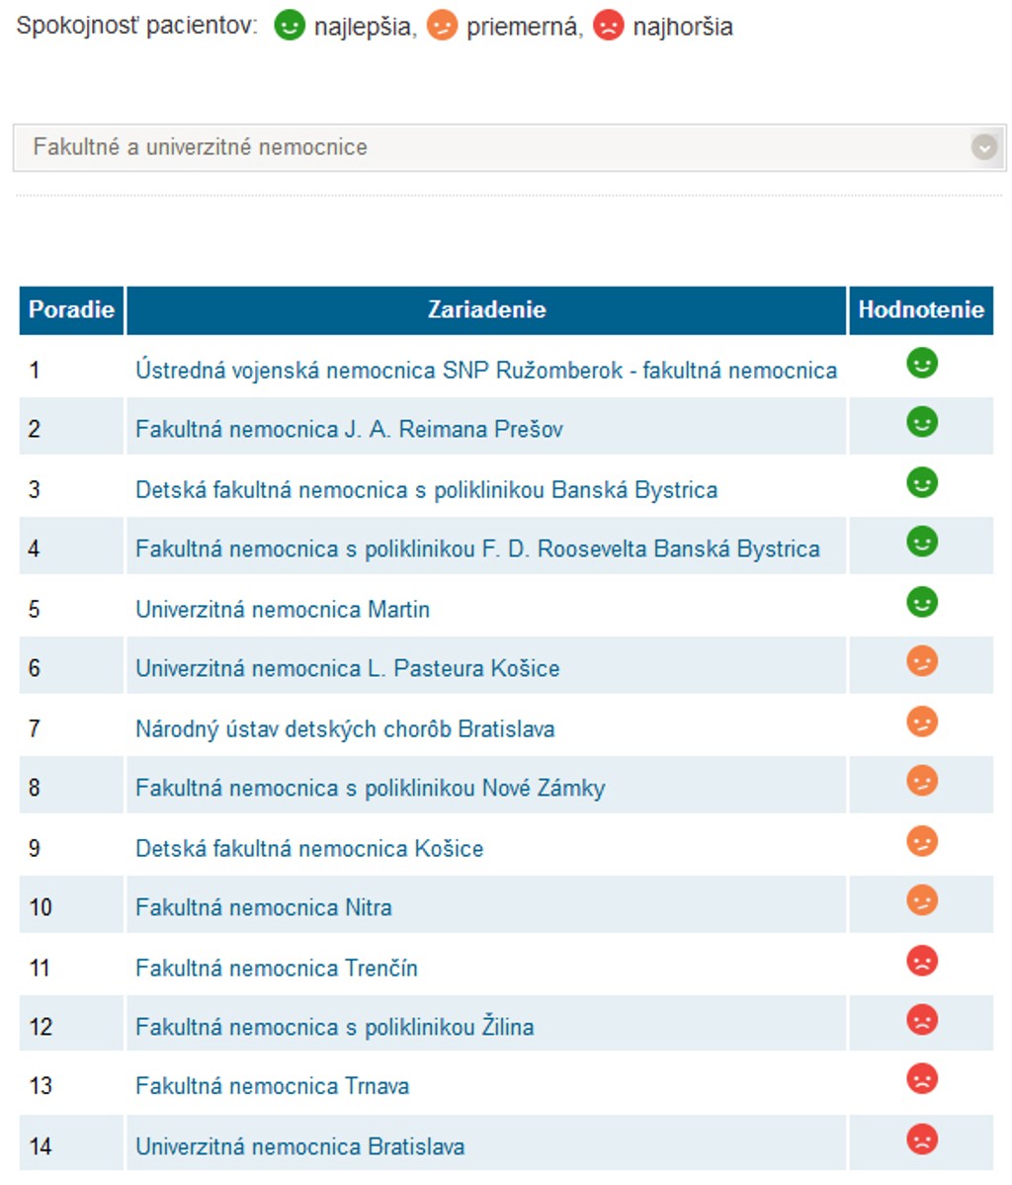Click orange face in Nitra hospital row
The image size is (1012, 1185).
(921, 901)
